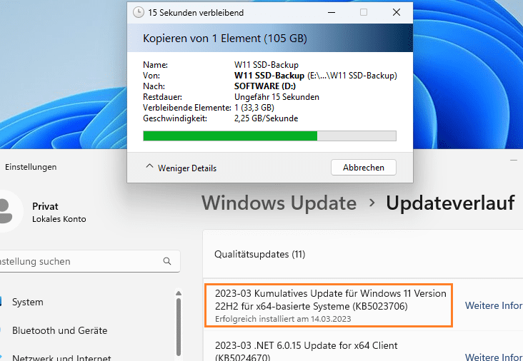Open System in the Settings sidebar
523x361 pixels.
(x=28, y=302)
